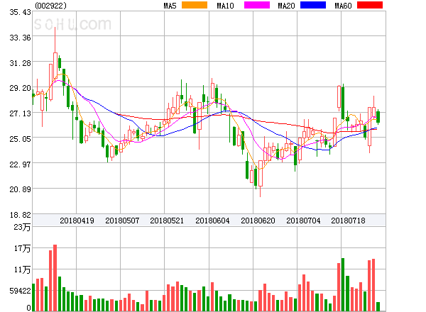This screenshot has height=312, width=426.
Task: Click the 20180620 date axis label
Action: (x=258, y=221)
